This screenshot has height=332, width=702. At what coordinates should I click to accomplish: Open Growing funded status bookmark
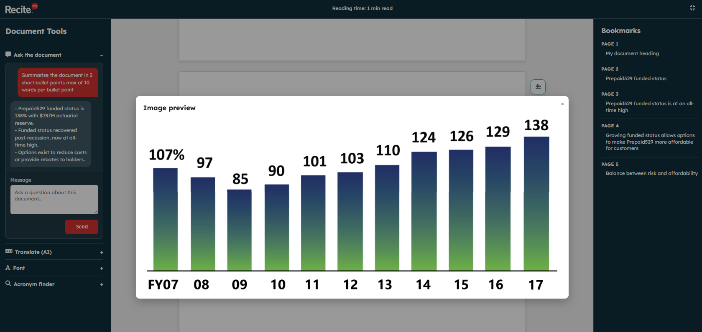(x=650, y=142)
